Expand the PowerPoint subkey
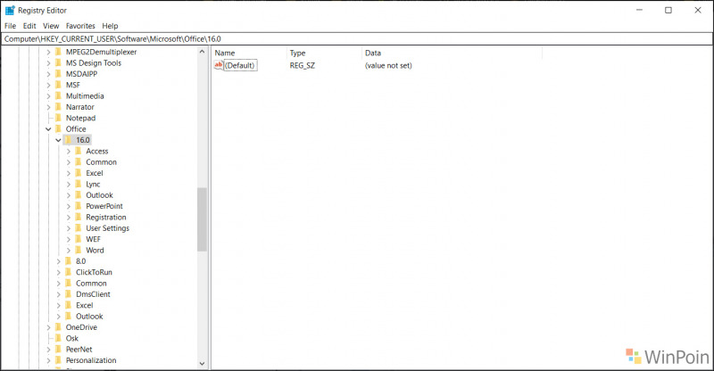The image size is (714, 371). pyautogui.click(x=69, y=206)
